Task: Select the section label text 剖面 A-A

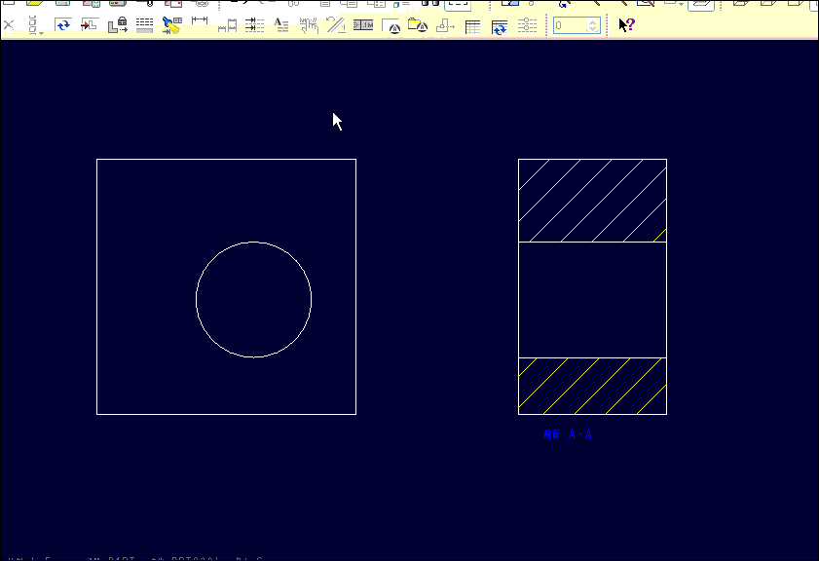Action: [567, 434]
